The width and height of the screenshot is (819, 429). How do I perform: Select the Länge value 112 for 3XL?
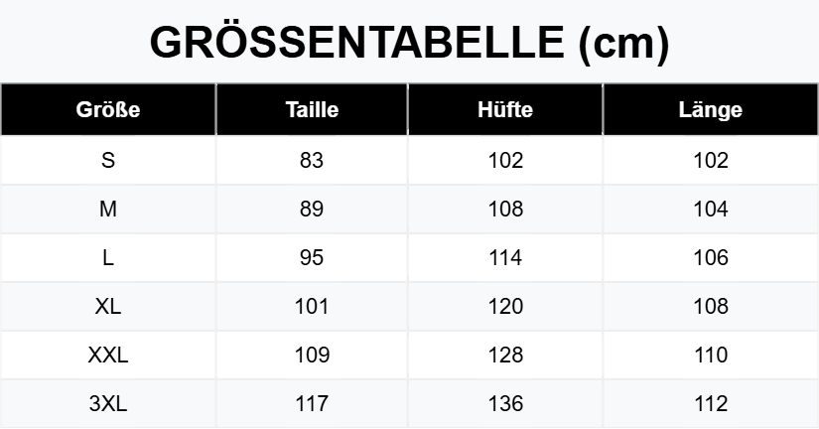pos(711,404)
